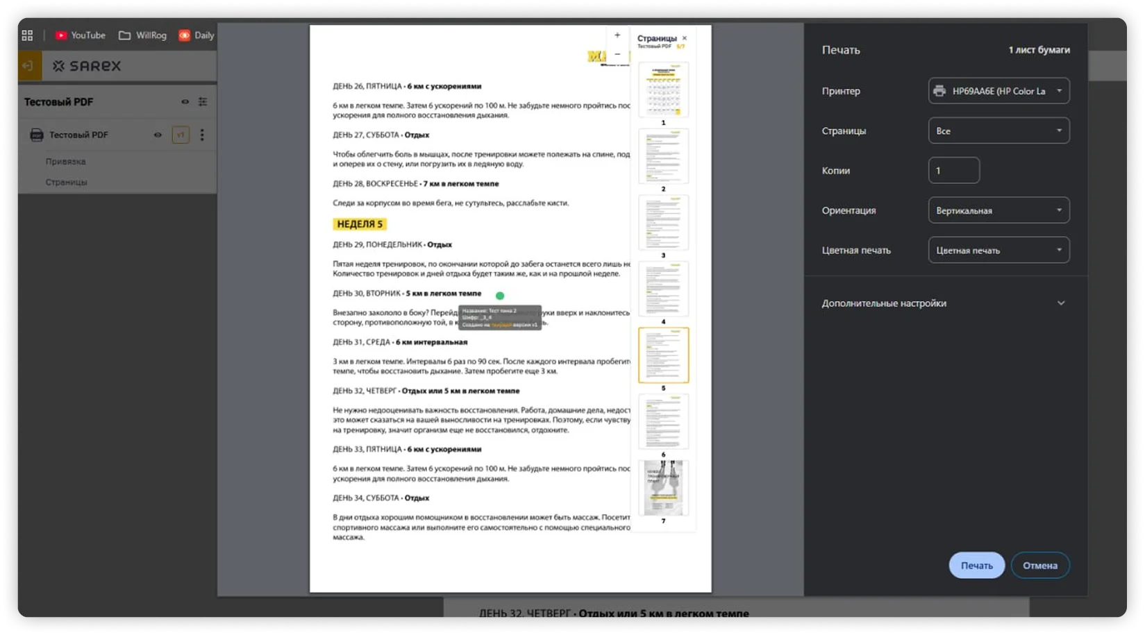This screenshot has width=1145, height=635.
Task: Click the yellow НЕДЕЛЯ 5 heading
Action: tap(360, 224)
